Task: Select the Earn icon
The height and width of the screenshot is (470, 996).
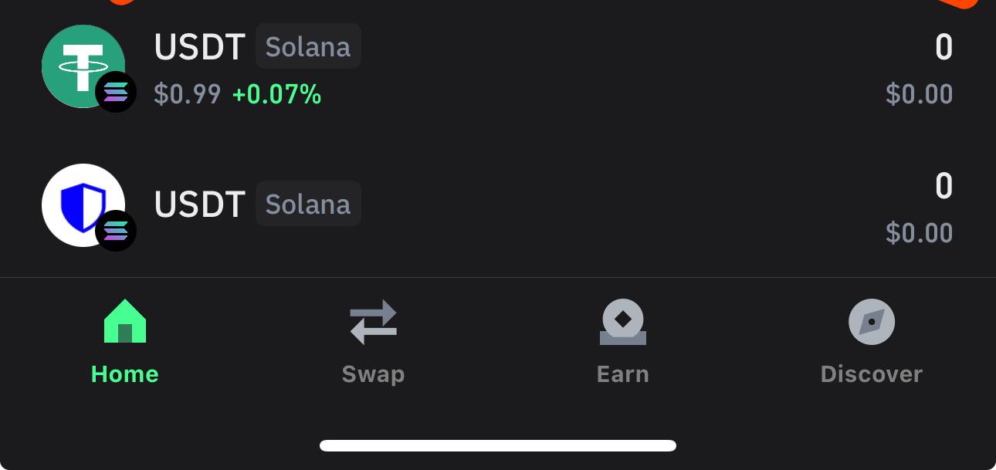Action: pos(622,321)
